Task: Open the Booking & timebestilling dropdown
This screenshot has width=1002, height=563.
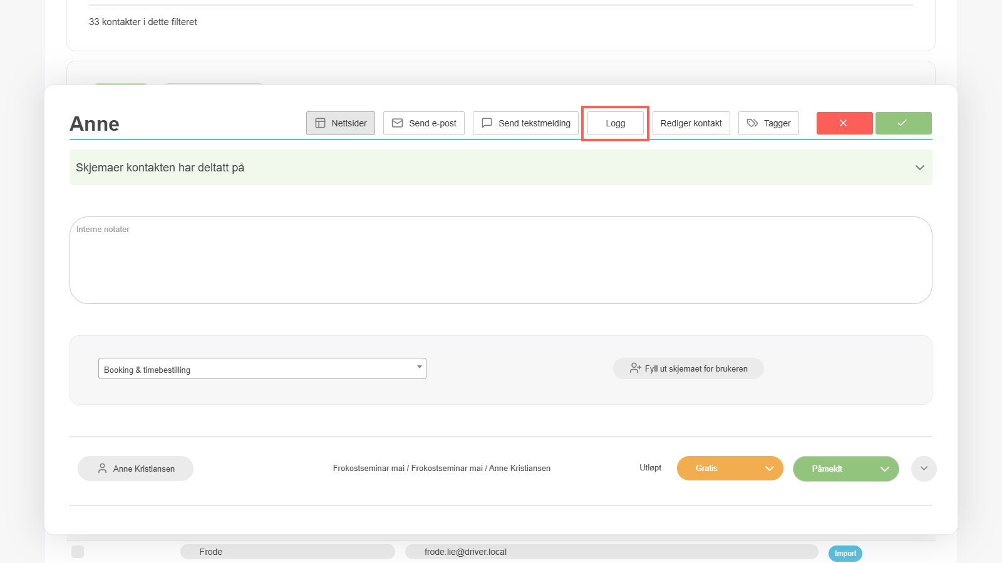Action: 262,369
